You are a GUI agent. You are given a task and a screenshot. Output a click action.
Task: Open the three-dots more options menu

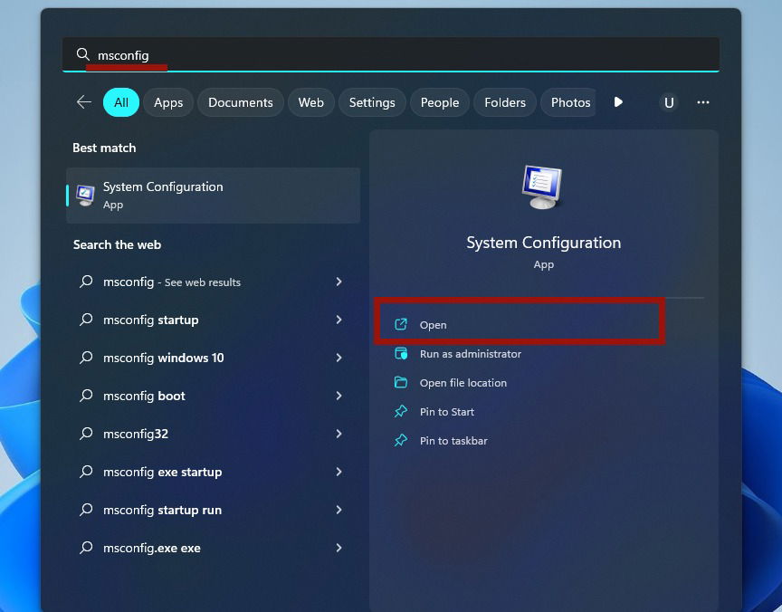pyautogui.click(x=703, y=102)
